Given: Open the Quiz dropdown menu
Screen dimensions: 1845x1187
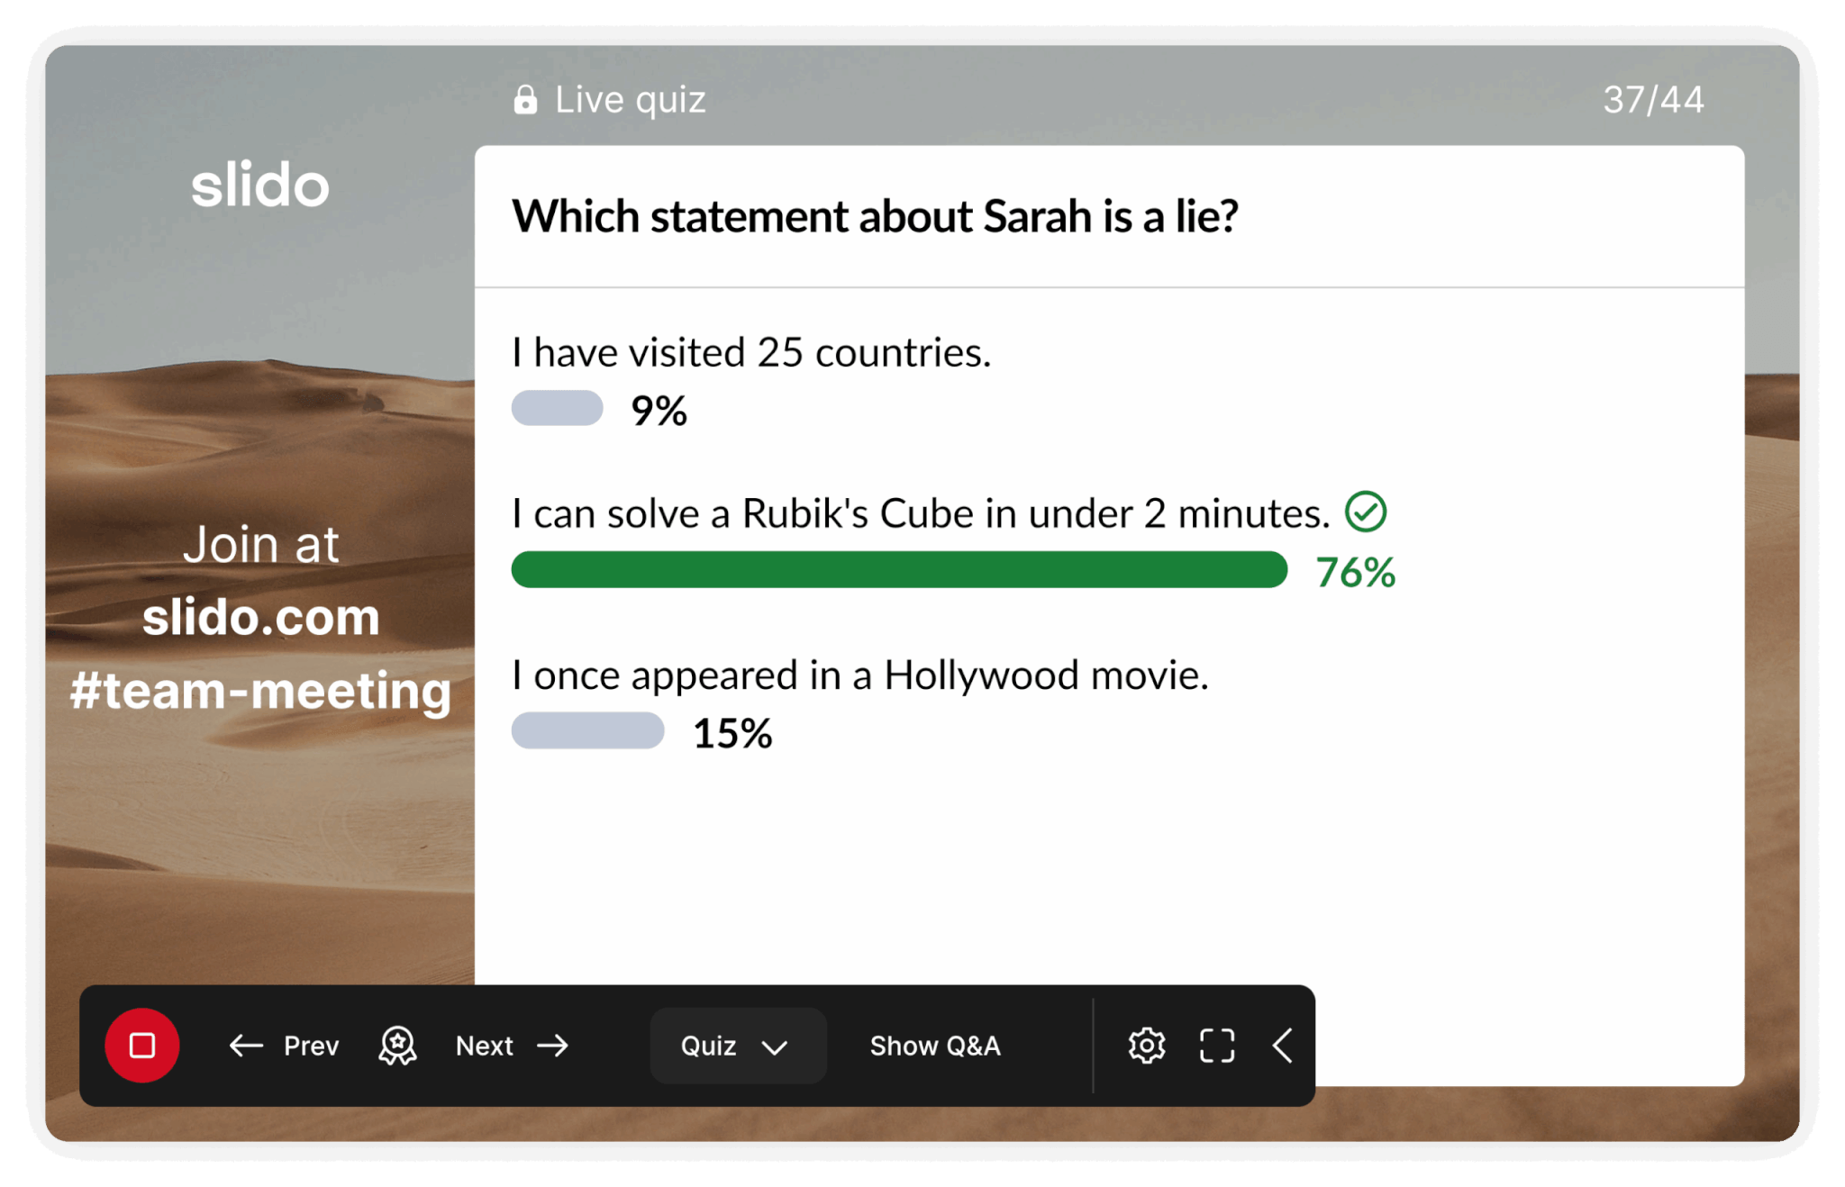Looking at the screenshot, I should tap(737, 1046).
